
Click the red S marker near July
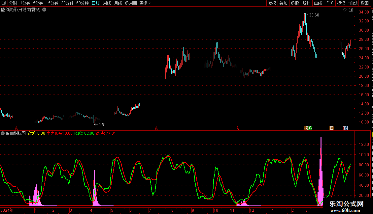click(x=156, y=128)
